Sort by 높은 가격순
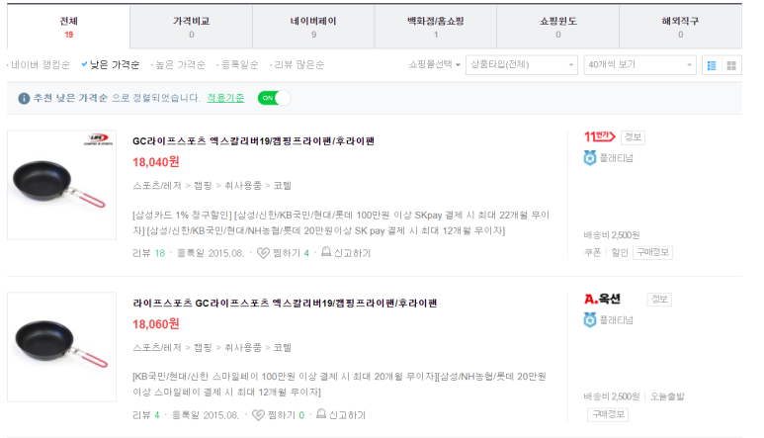This screenshot has width=764, height=438. pos(178,65)
